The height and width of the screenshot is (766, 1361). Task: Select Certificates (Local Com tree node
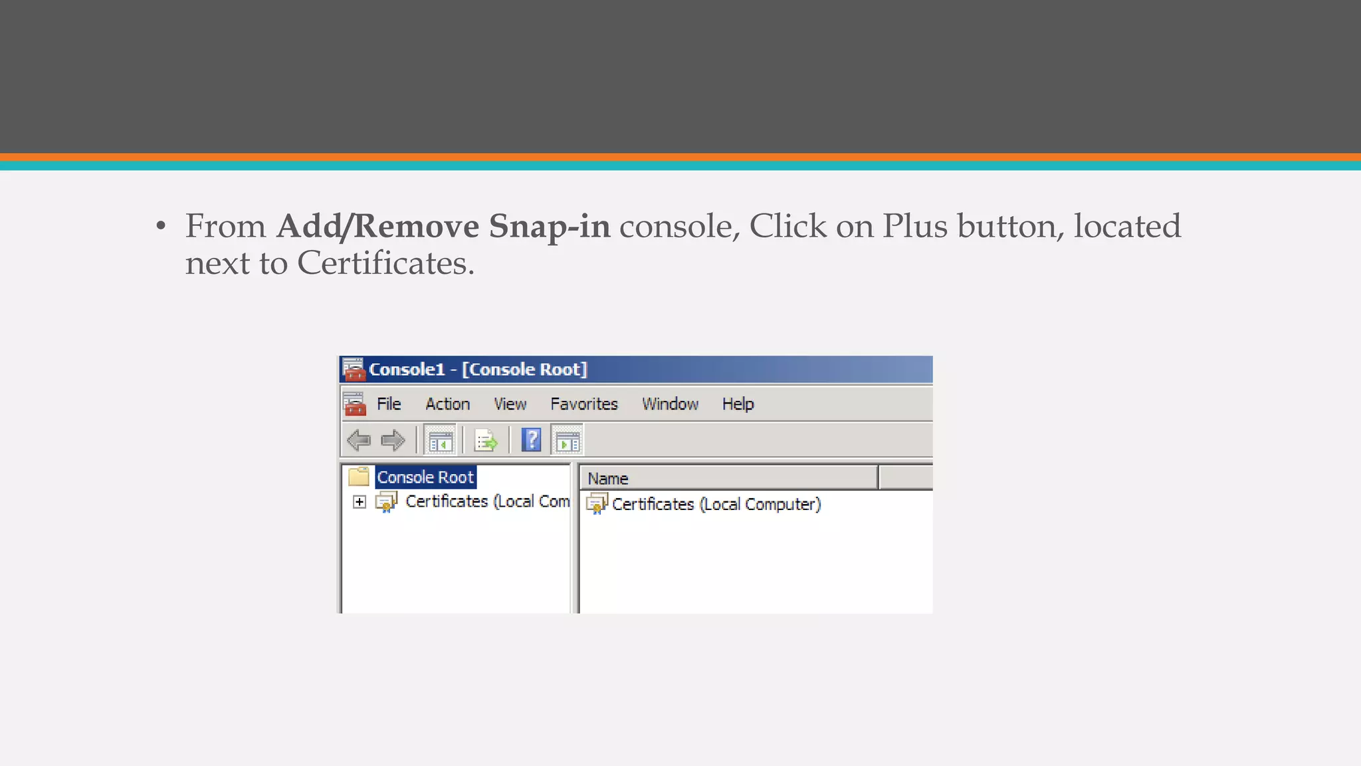click(487, 501)
